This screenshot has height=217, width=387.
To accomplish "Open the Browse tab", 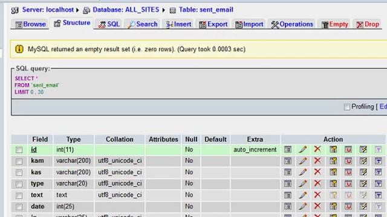I will pos(30,24).
